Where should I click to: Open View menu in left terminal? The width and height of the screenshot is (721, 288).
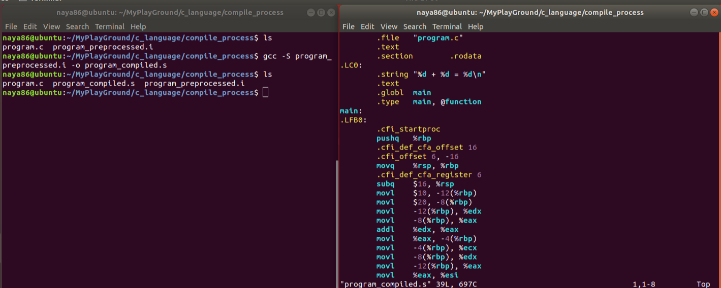(x=51, y=26)
